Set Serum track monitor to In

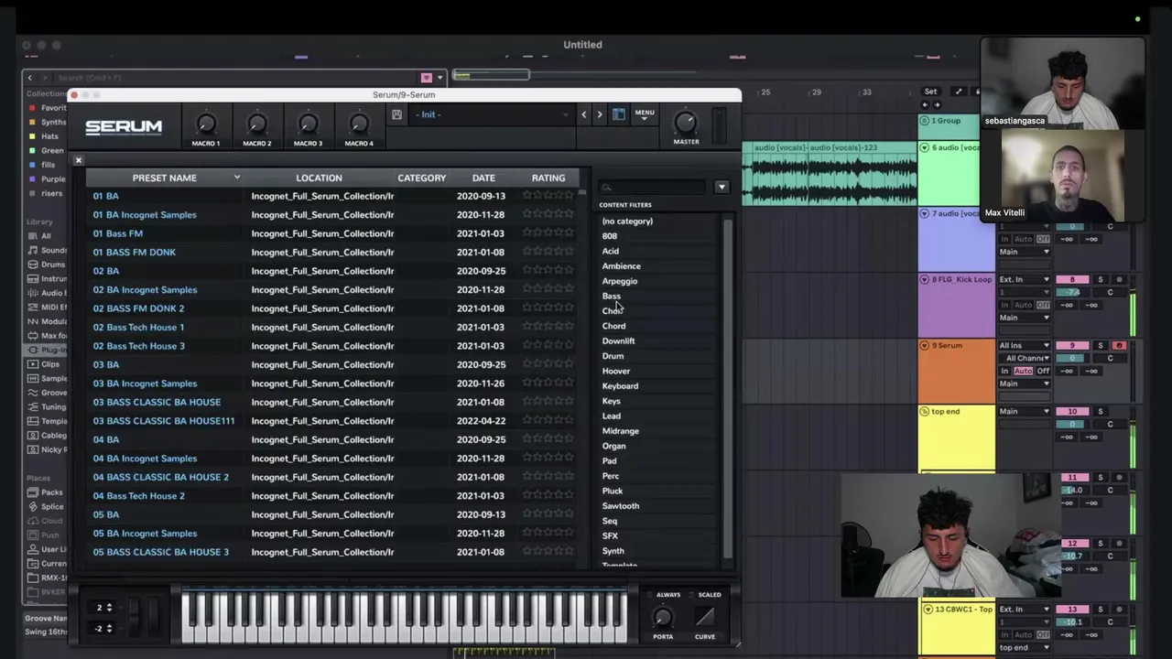[1004, 371]
